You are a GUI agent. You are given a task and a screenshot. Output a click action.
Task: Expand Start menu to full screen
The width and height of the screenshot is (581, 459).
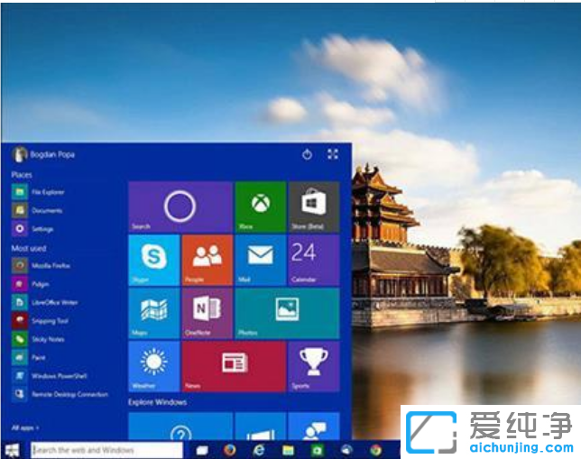click(x=333, y=154)
